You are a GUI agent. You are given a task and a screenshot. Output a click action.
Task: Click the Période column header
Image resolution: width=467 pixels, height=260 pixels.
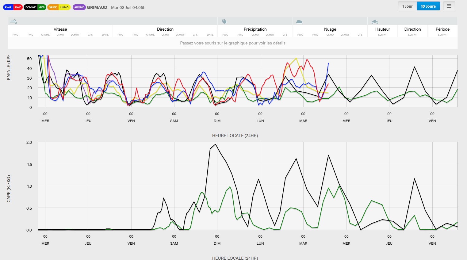[443, 29]
